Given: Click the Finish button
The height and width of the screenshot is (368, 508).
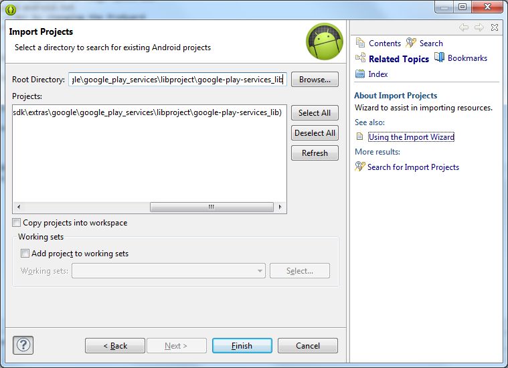Looking at the screenshot, I should (x=242, y=346).
